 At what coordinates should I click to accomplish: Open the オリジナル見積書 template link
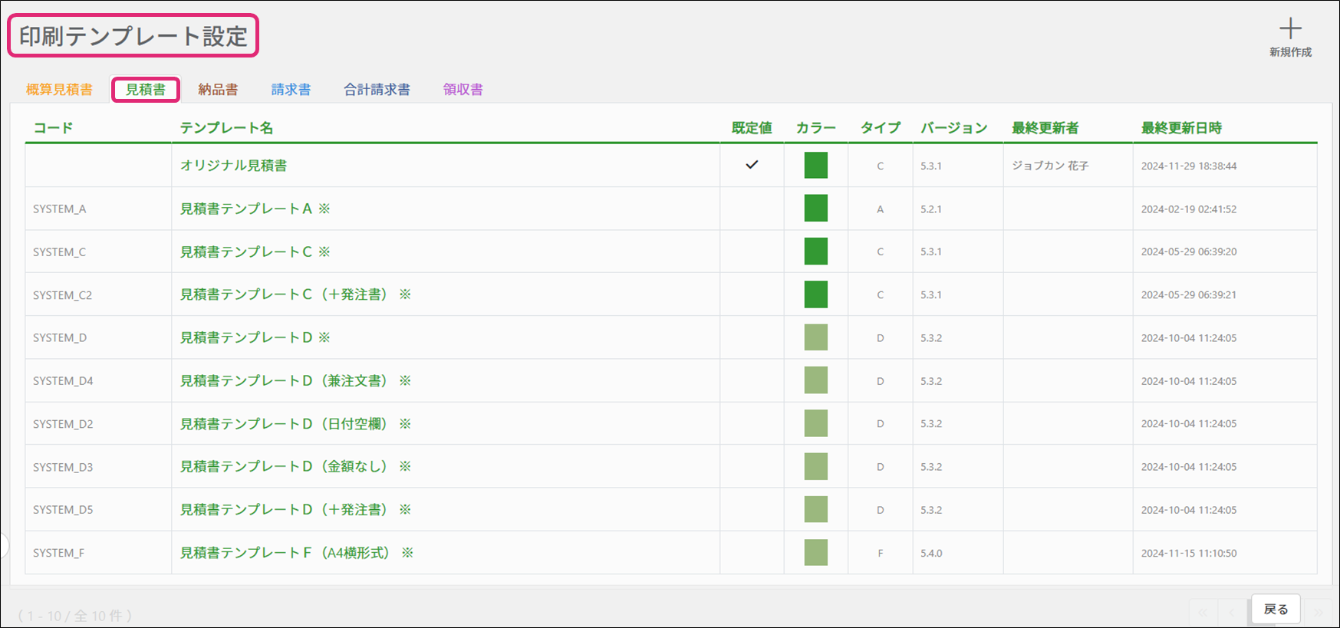pyautogui.click(x=233, y=166)
